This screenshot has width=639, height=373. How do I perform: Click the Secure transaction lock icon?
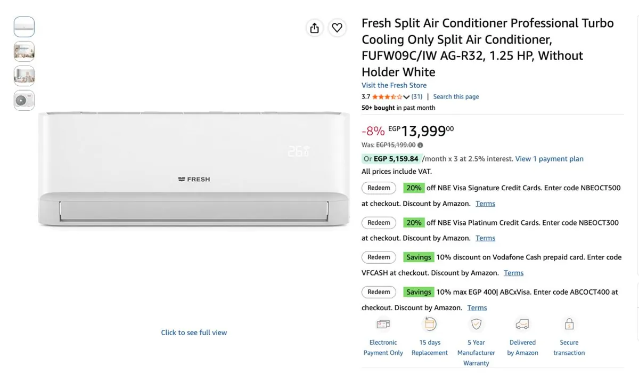tap(569, 324)
